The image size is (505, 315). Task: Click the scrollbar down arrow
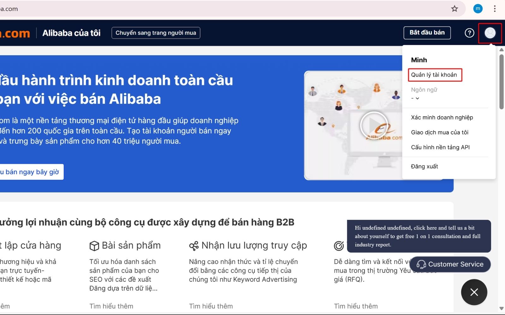tap(502, 309)
